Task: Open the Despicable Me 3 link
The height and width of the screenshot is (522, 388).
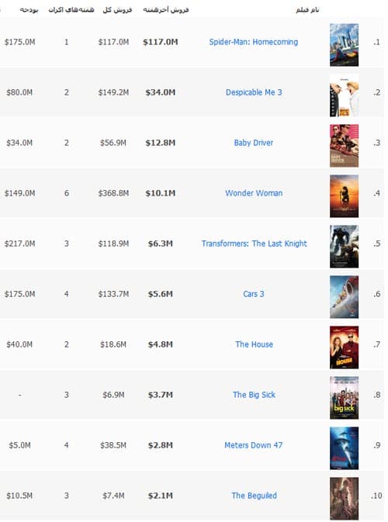Action: [254, 92]
